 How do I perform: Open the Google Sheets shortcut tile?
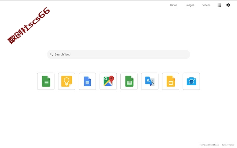[x=129, y=81]
